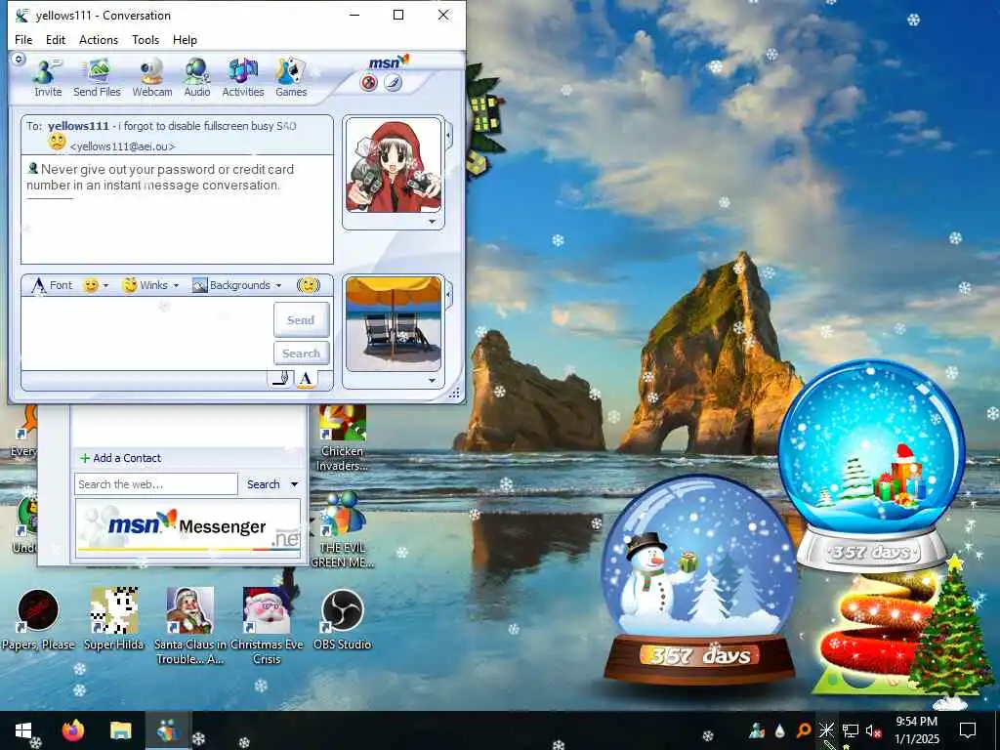Click the orange magnifier tray icon
The width and height of the screenshot is (1000, 750).
pyautogui.click(x=803, y=730)
